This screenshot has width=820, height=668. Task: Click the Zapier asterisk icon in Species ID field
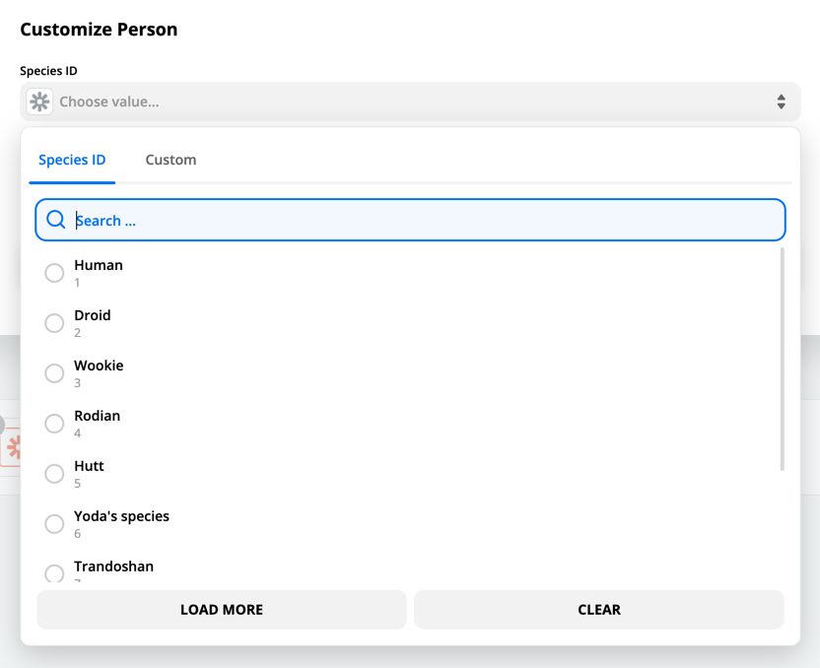(x=39, y=101)
